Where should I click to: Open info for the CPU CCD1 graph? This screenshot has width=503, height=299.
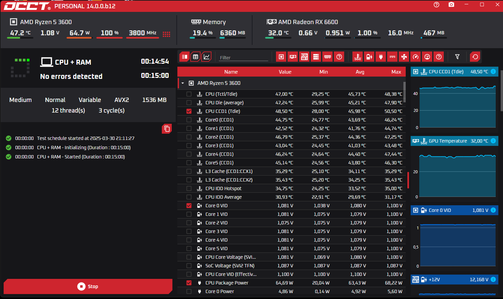pyautogui.click(x=493, y=72)
